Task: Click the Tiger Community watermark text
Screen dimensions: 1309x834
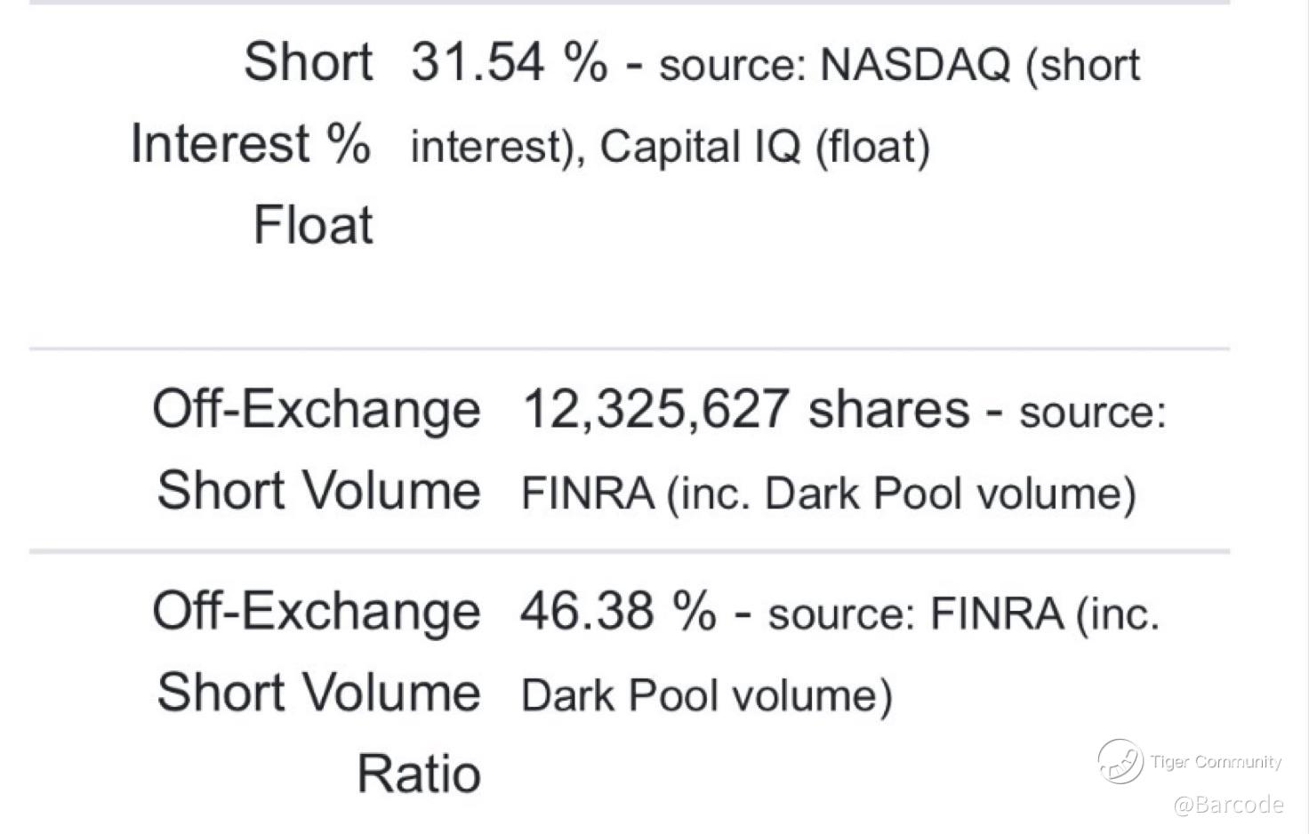Action: click(x=1216, y=762)
